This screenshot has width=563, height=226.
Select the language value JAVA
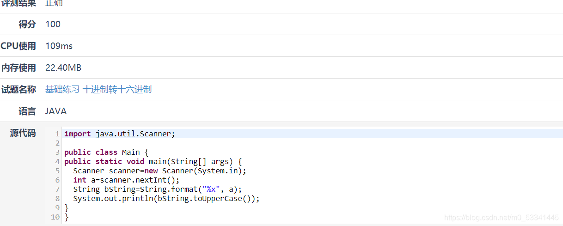coord(56,111)
